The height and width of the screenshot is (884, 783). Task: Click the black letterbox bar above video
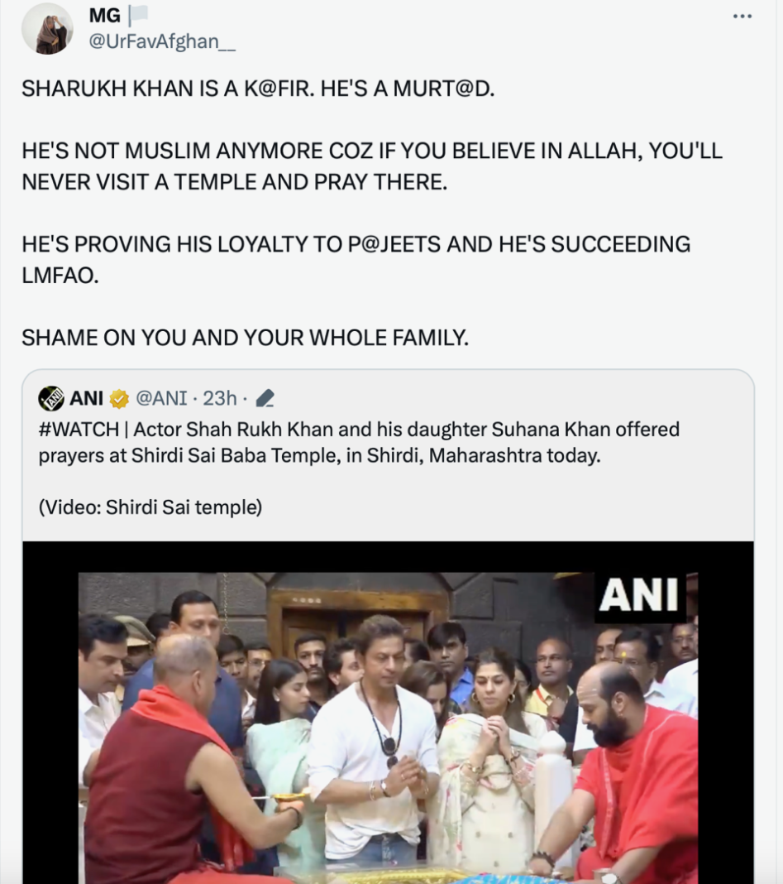388,556
